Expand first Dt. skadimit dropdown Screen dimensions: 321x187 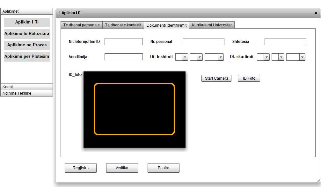(x=266, y=57)
